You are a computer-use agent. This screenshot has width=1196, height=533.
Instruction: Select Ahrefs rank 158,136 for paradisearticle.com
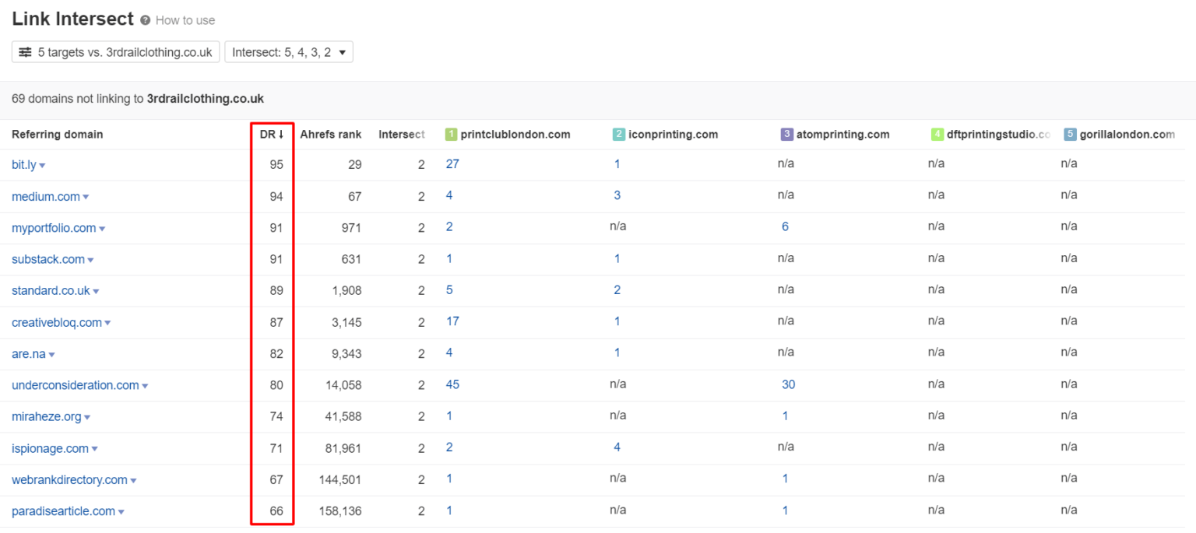click(340, 511)
